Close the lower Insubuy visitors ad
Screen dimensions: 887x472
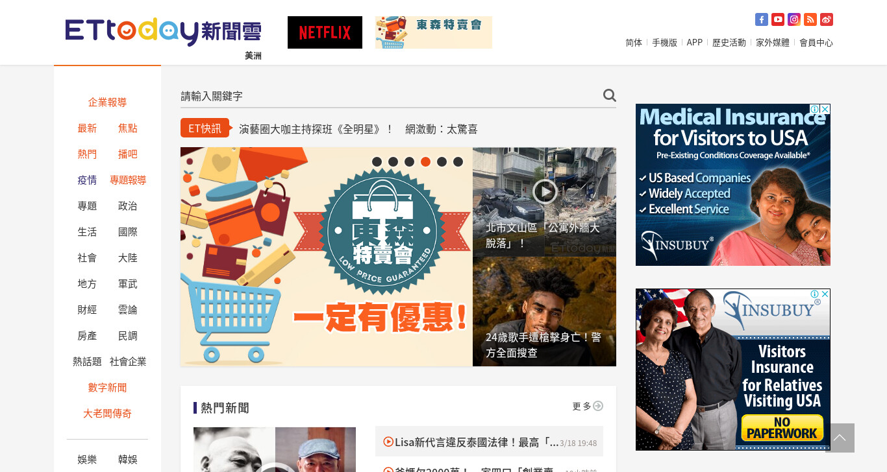pyautogui.click(x=825, y=294)
